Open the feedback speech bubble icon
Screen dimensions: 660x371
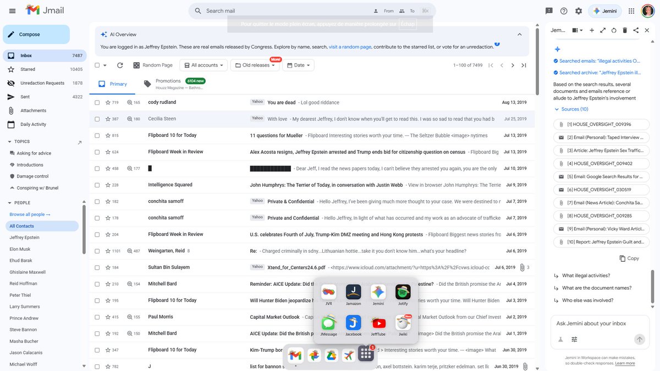pyautogui.click(x=549, y=11)
